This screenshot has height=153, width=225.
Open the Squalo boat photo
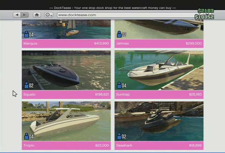coord(66,70)
